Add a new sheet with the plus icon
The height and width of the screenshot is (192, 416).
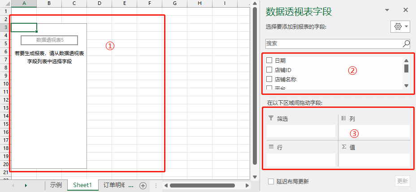click(143, 186)
